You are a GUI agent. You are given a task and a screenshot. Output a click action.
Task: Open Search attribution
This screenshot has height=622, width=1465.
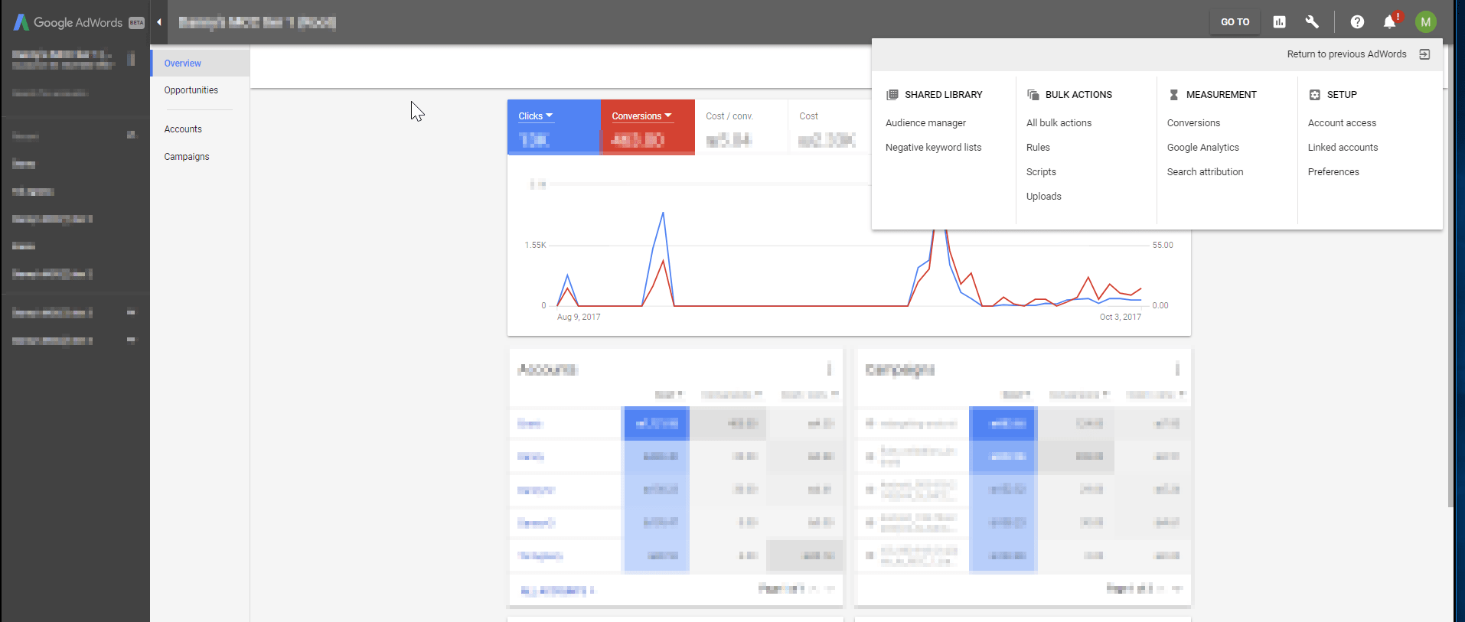1205,172
